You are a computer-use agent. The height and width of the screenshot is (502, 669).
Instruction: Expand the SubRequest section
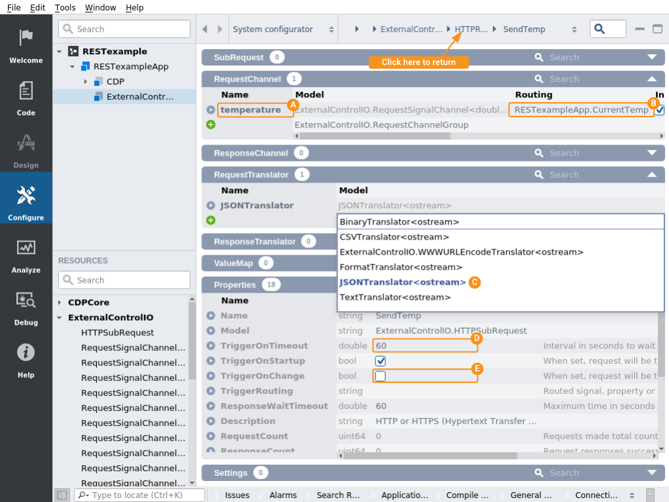click(x=651, y=57)
